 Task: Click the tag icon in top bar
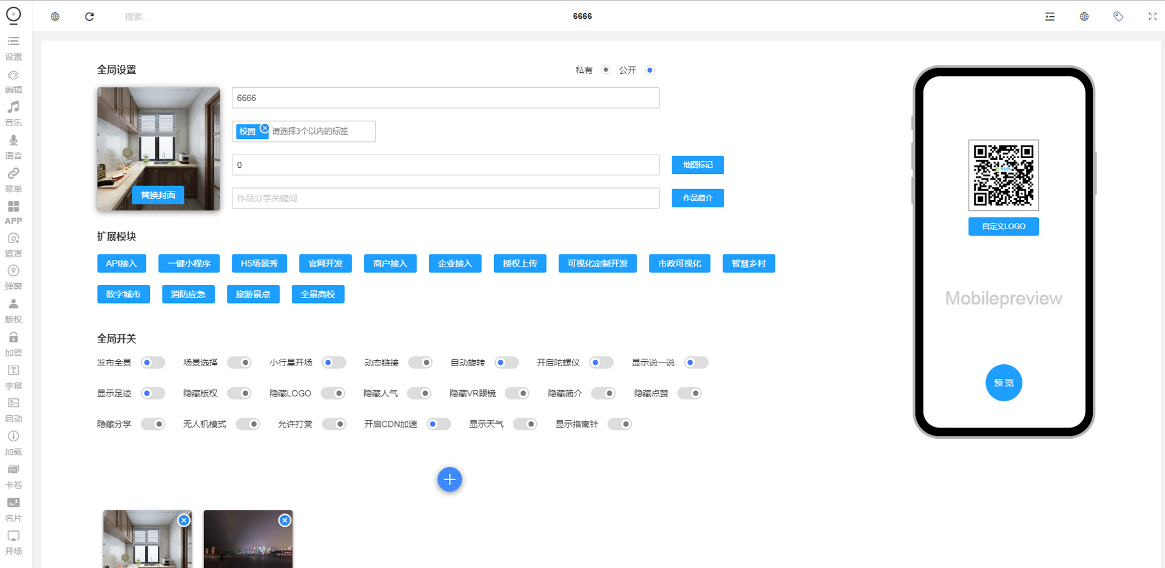[1118, 16]
